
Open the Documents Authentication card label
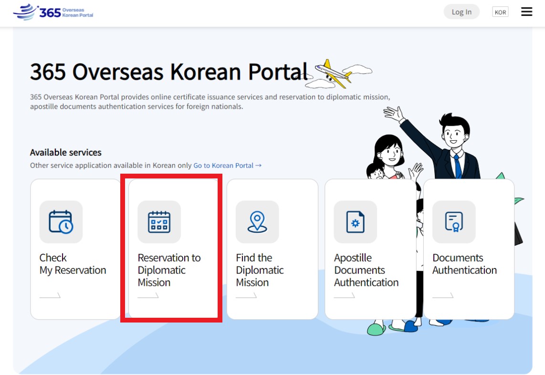click(x=464, y=264)
